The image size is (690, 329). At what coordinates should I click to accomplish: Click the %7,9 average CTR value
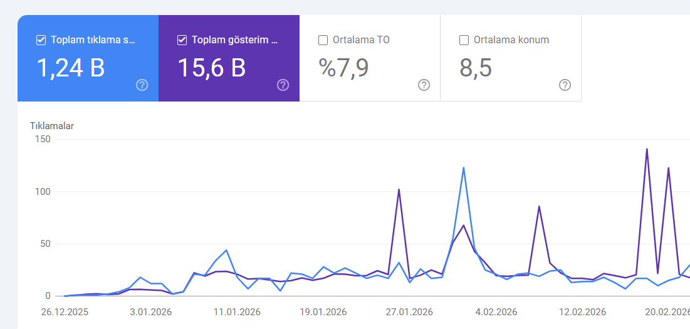(x=343, y=68)
